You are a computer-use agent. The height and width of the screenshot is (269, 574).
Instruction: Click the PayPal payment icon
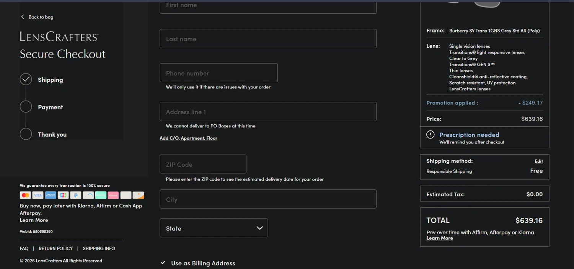click(76, 195)
